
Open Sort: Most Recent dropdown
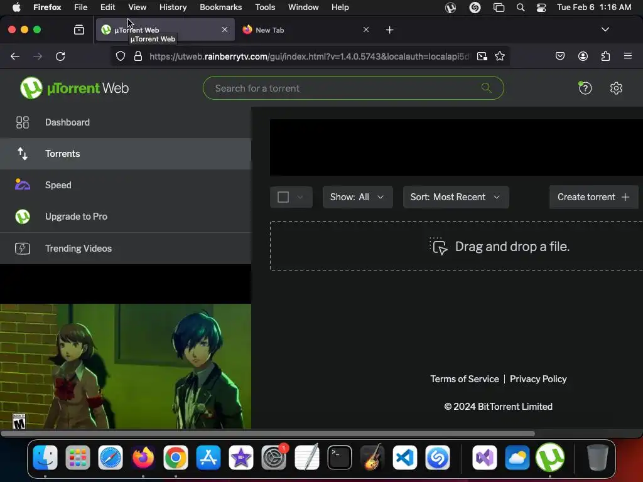(456, 197)
